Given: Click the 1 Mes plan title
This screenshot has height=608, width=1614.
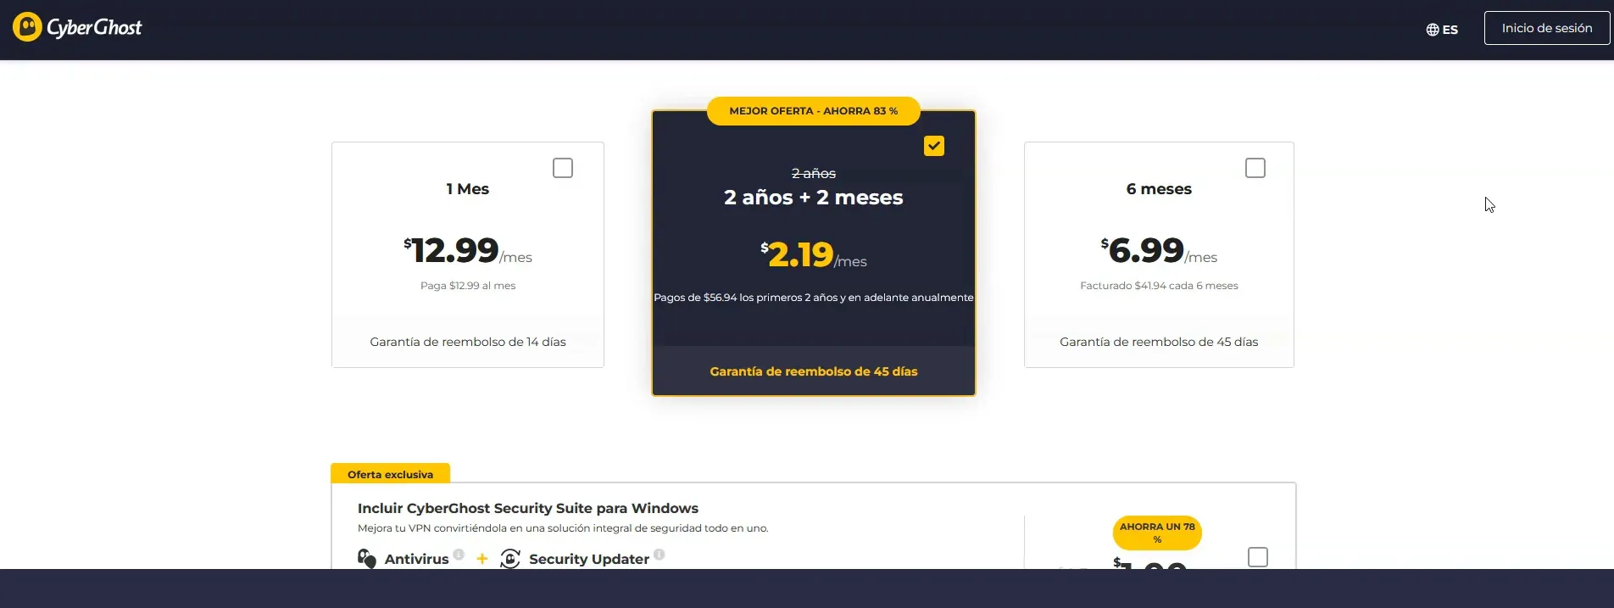Looking at the screenshot, I should (x=468, y=189).
